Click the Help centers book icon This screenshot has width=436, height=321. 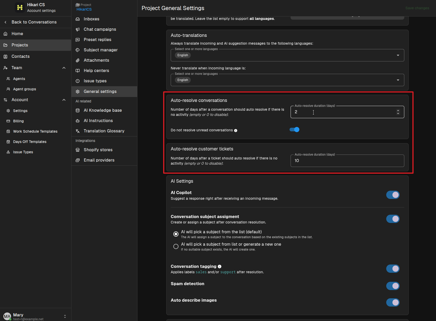78,71
